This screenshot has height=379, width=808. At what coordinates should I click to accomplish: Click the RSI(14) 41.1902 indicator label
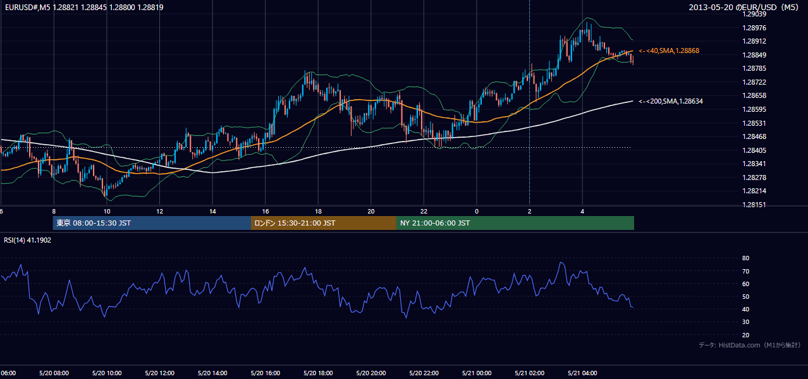28,241
